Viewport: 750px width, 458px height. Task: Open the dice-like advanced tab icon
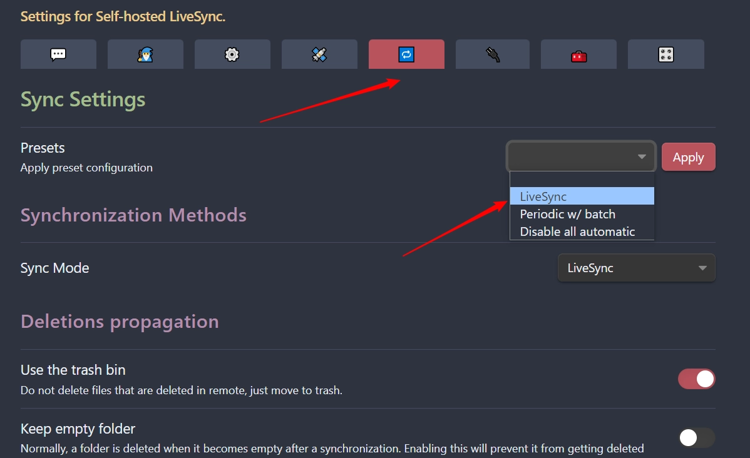[x=666, y=54]
